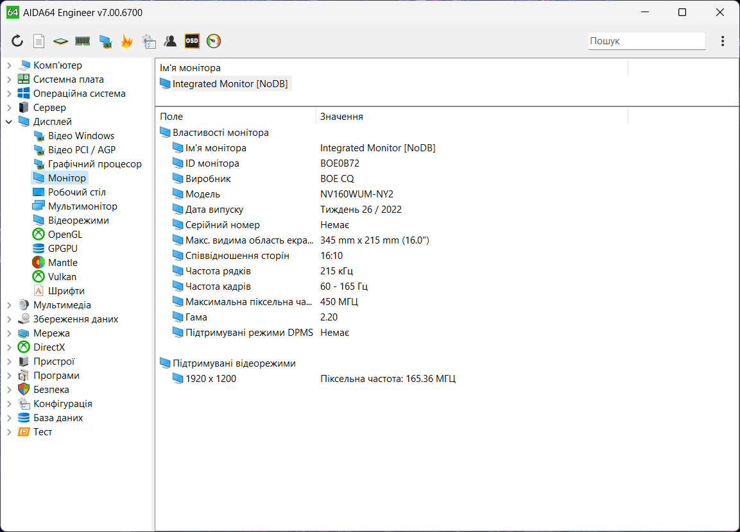Expand the Операційна система node
This screenshot has width=740, height=532.
pyautogui.click(x=9, y=94)
